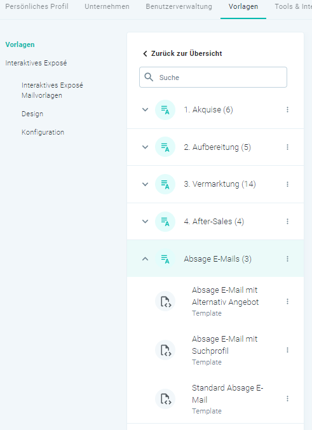Open Interaktives Exposé Mailvorlagen in sidebar
312x430 pixels.
click(x=52, y=90)
